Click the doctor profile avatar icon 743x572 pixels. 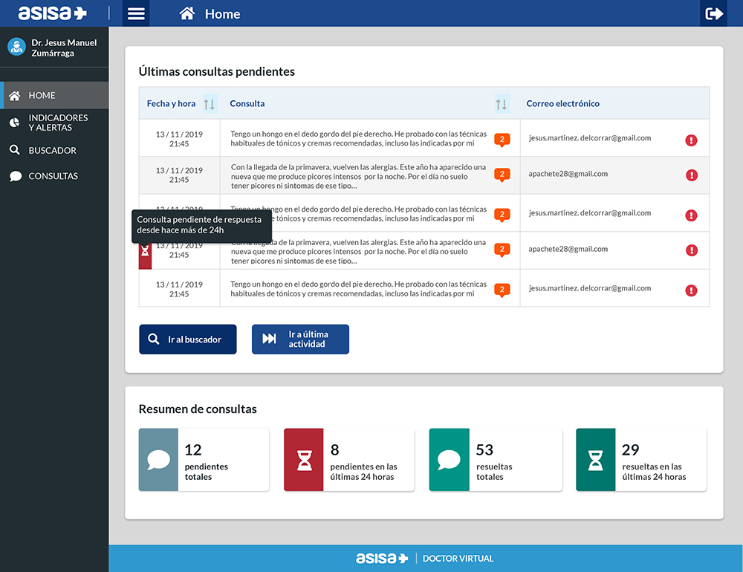tap(16, 48)
